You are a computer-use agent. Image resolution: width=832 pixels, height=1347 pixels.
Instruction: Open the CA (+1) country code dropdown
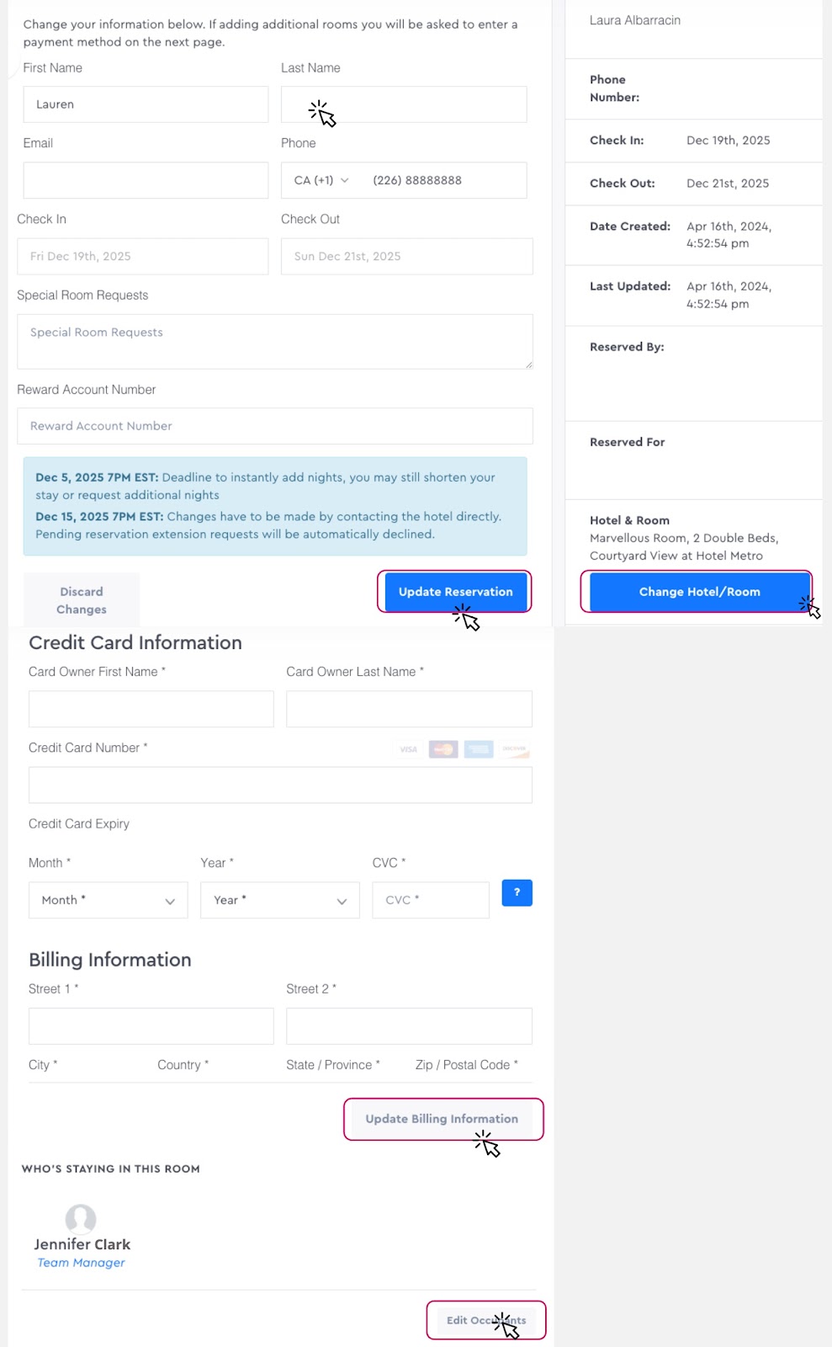[321, 180]
